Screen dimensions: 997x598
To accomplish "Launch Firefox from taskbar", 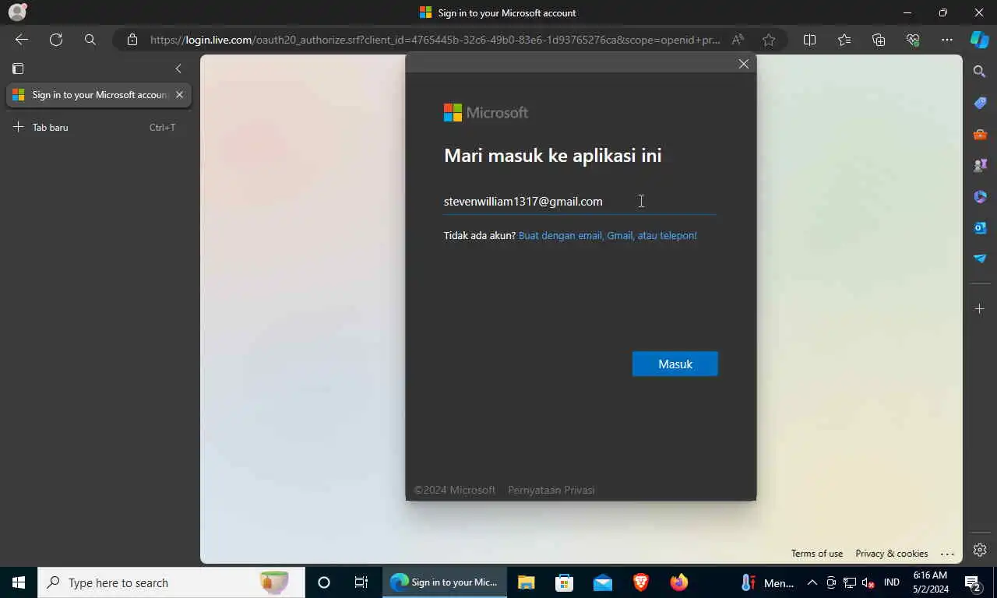I will point(679,582).
